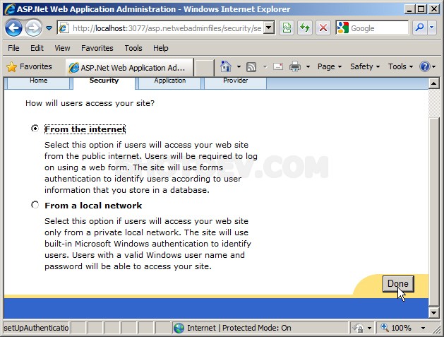The height and width of the screenshot is (337, 444).
Task: Switch to the Provider admin tab
Action: click(235, 83)
